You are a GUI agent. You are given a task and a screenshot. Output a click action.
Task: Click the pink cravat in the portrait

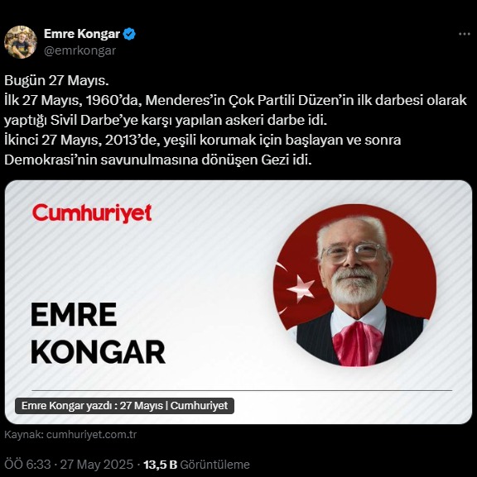(x=357, y=344)
